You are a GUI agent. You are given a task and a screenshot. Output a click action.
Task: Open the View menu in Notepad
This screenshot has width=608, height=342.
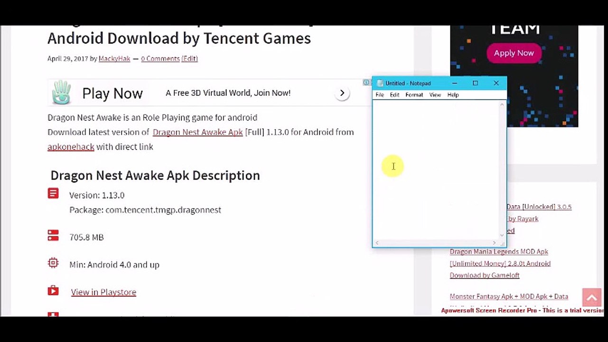(x=435, y=95)
